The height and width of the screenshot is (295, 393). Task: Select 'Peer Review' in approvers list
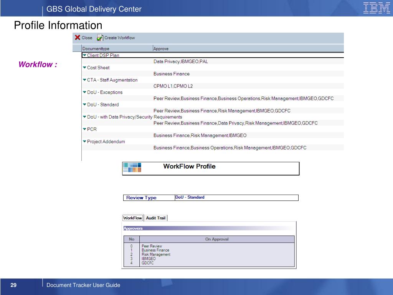152,246
